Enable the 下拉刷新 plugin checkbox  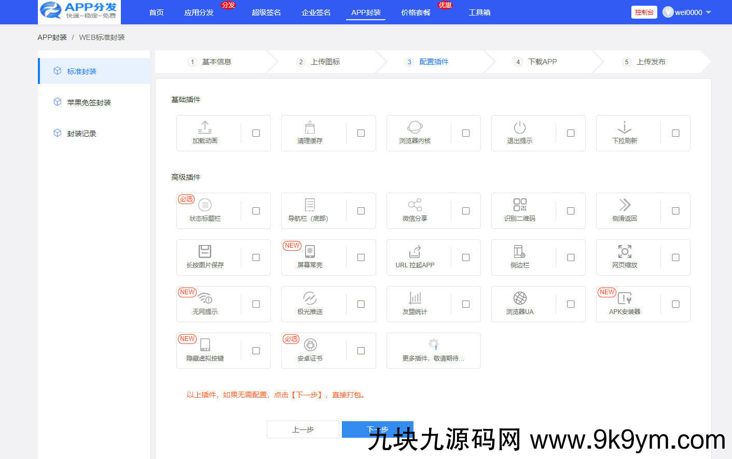coord(675,133)
